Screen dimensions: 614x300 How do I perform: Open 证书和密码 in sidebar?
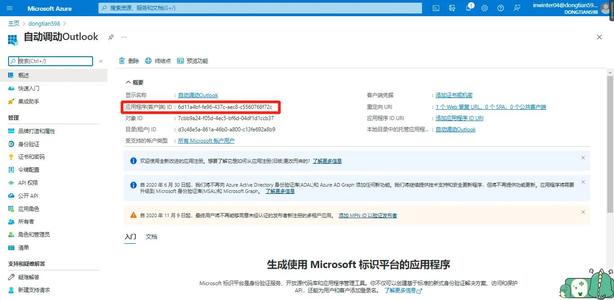(31, 157)
